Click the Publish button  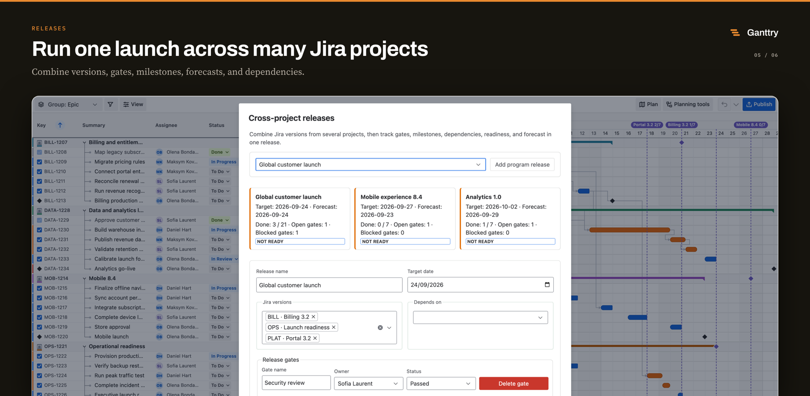point(759,104)
